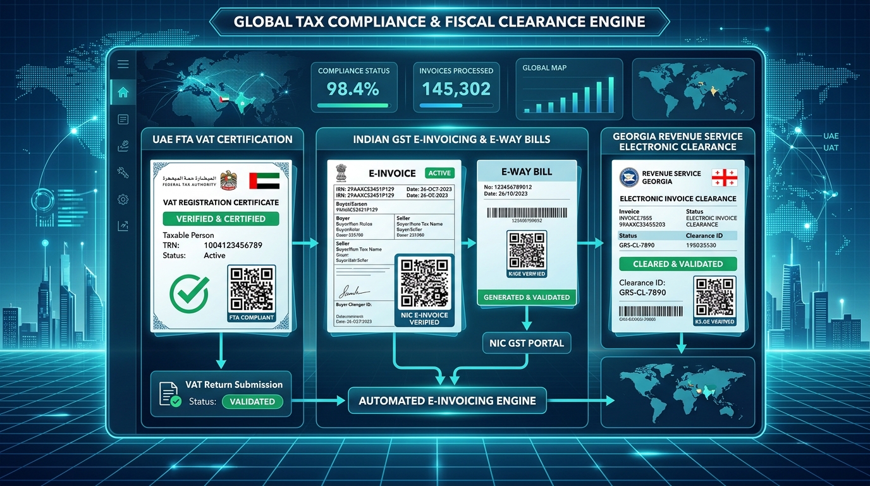870x486 pixels.
Task: Select the INDIAN GST E-INVOICING & E-WAY BILLS header
Action: pos(451,139)
